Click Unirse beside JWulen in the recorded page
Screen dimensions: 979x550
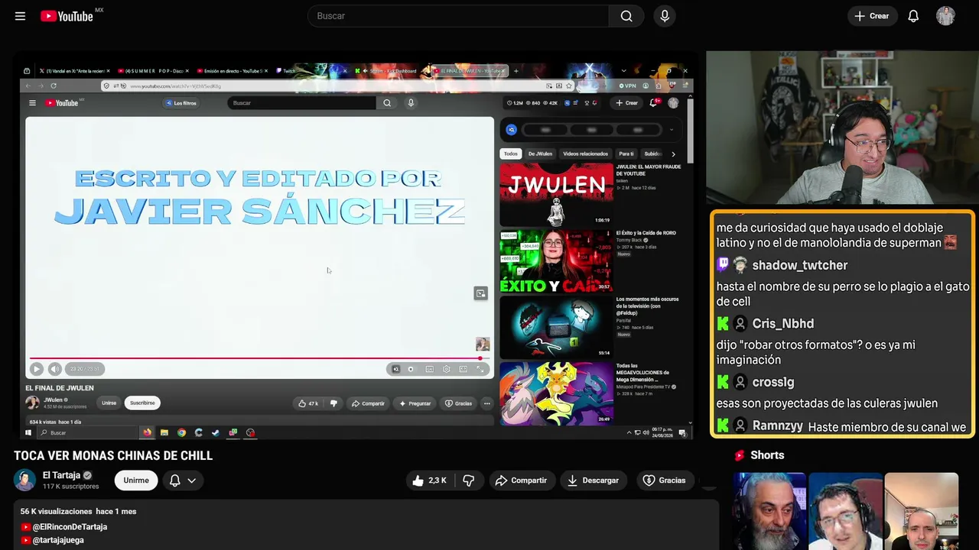pos(109,403)
